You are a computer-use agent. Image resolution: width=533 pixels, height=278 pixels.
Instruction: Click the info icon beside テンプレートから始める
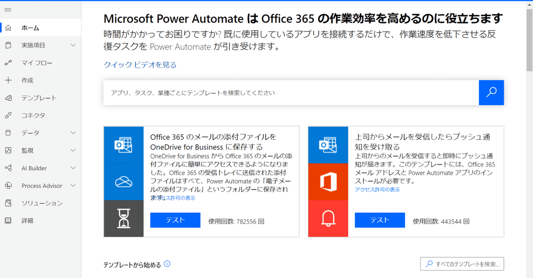[x=167, y=264]
